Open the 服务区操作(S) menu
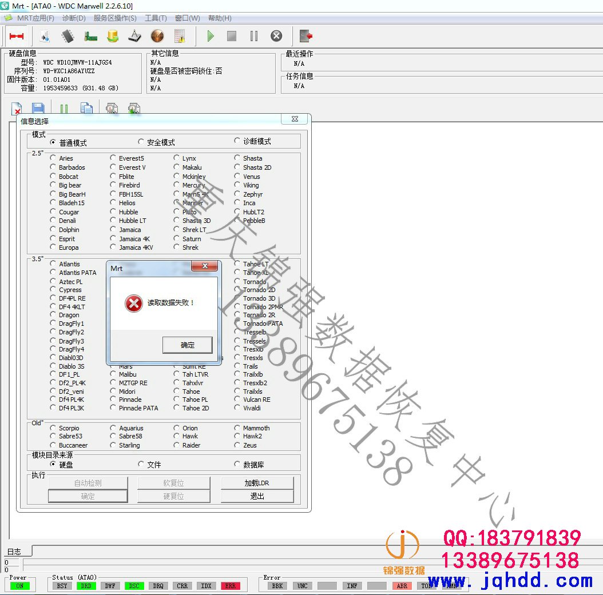The width and height of the screenshot is (603, 595). pos(115,18)
